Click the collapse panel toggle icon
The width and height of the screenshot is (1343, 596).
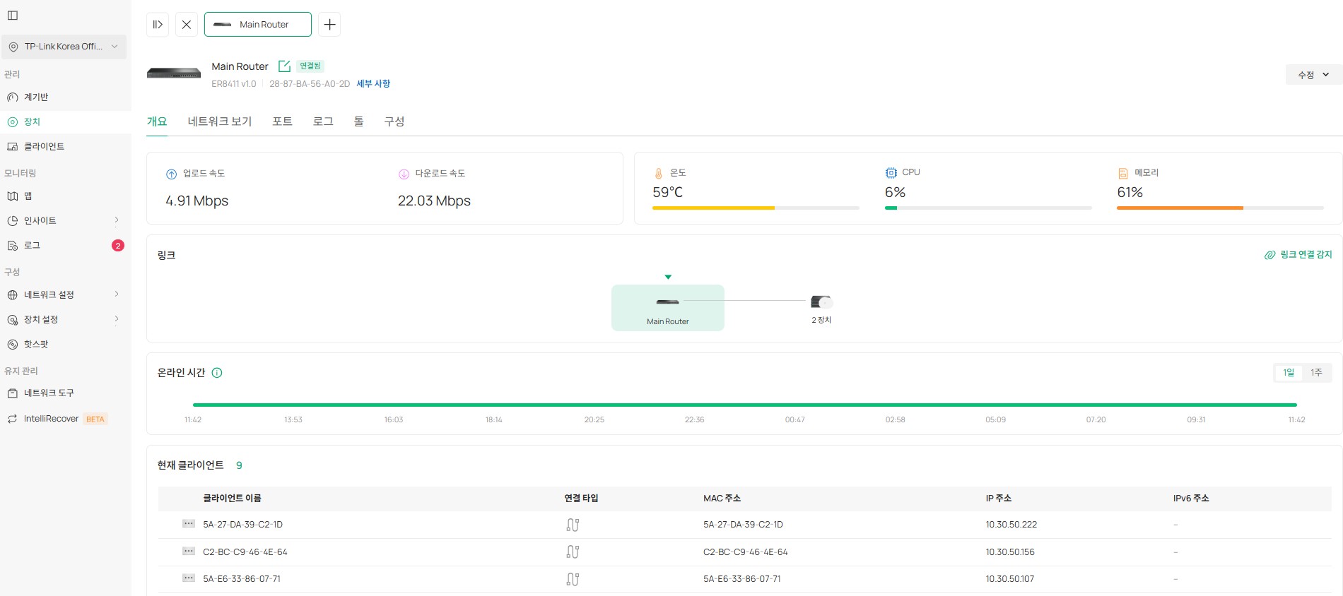[x=158, y=24]
